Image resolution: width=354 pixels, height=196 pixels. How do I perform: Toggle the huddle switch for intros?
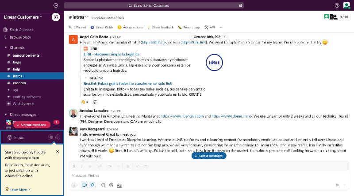point(54,137)
